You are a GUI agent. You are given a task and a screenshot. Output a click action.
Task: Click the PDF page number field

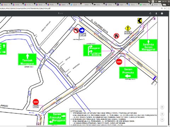point(59,13)
